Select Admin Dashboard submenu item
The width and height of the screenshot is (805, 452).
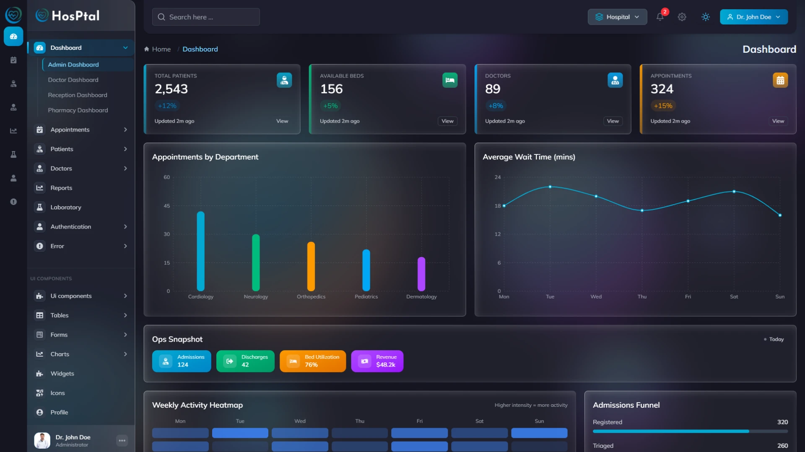(88, 64)
